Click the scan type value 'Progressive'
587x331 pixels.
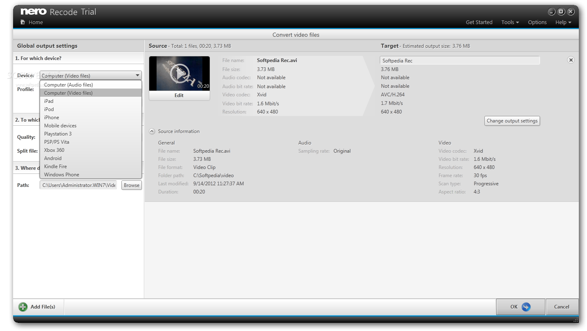[486, 184]
